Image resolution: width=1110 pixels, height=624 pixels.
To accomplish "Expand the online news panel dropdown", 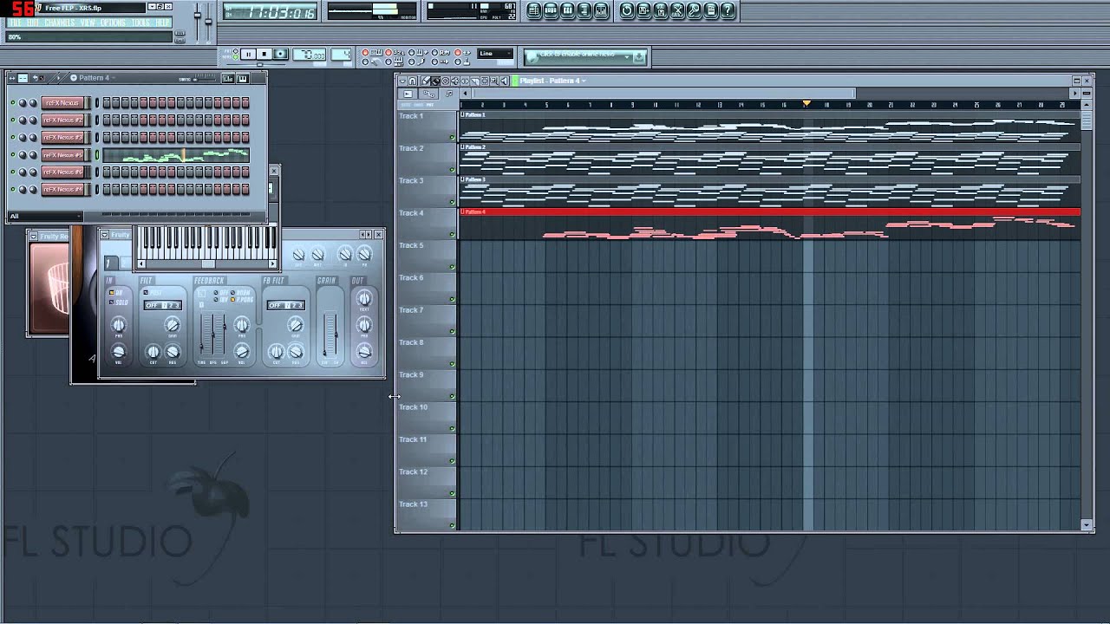I will [x=627, y=57].
